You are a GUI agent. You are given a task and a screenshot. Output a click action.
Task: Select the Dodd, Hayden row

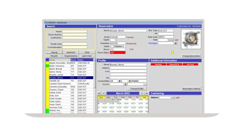(x=69, y=98)
